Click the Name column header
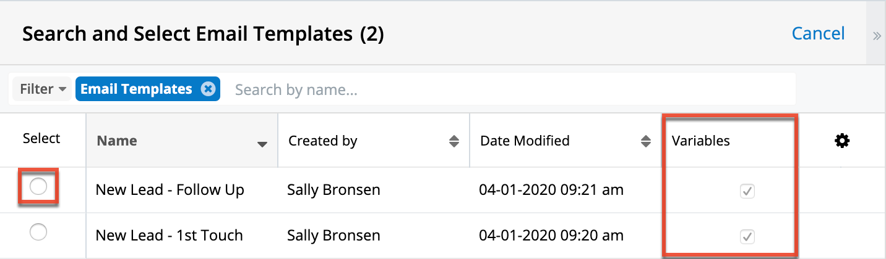Image resolution: width=886 pixels, height=259 pixels. 117,141
